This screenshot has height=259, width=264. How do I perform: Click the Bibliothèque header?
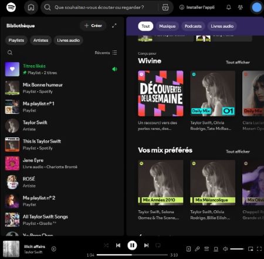click(x=21, y=26)
